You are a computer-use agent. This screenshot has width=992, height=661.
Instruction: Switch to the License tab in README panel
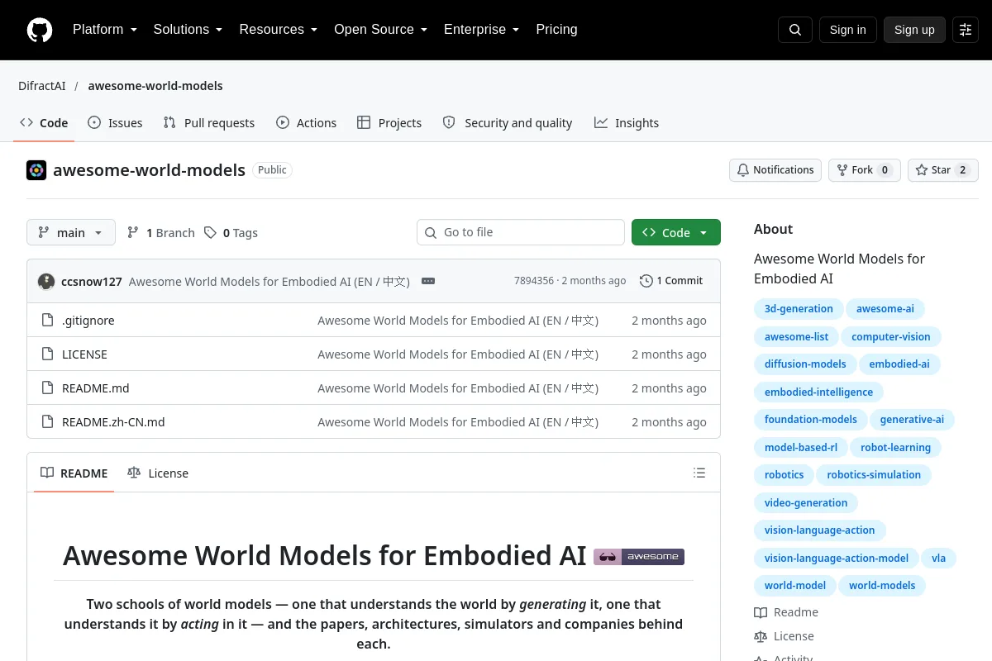[158, 473]
